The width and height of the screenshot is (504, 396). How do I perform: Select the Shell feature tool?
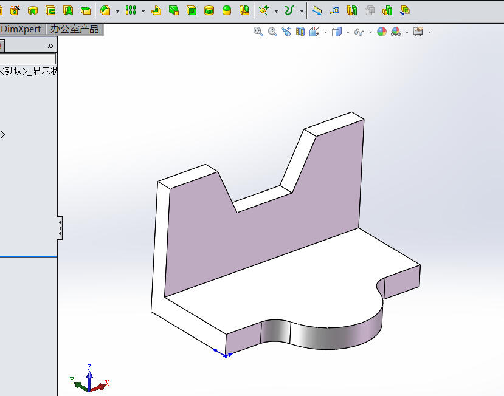point(192,10)
